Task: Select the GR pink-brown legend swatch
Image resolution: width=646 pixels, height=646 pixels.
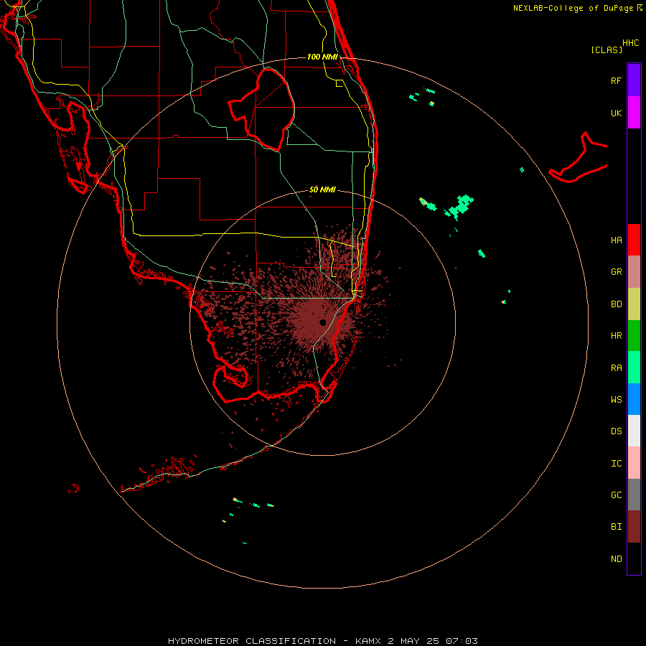Action: [x=634, y=271]
